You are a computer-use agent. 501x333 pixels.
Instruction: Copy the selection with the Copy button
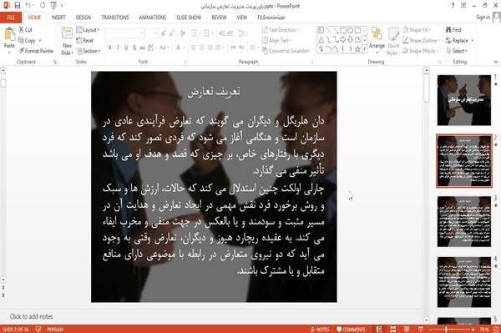(x=28, y=41)
